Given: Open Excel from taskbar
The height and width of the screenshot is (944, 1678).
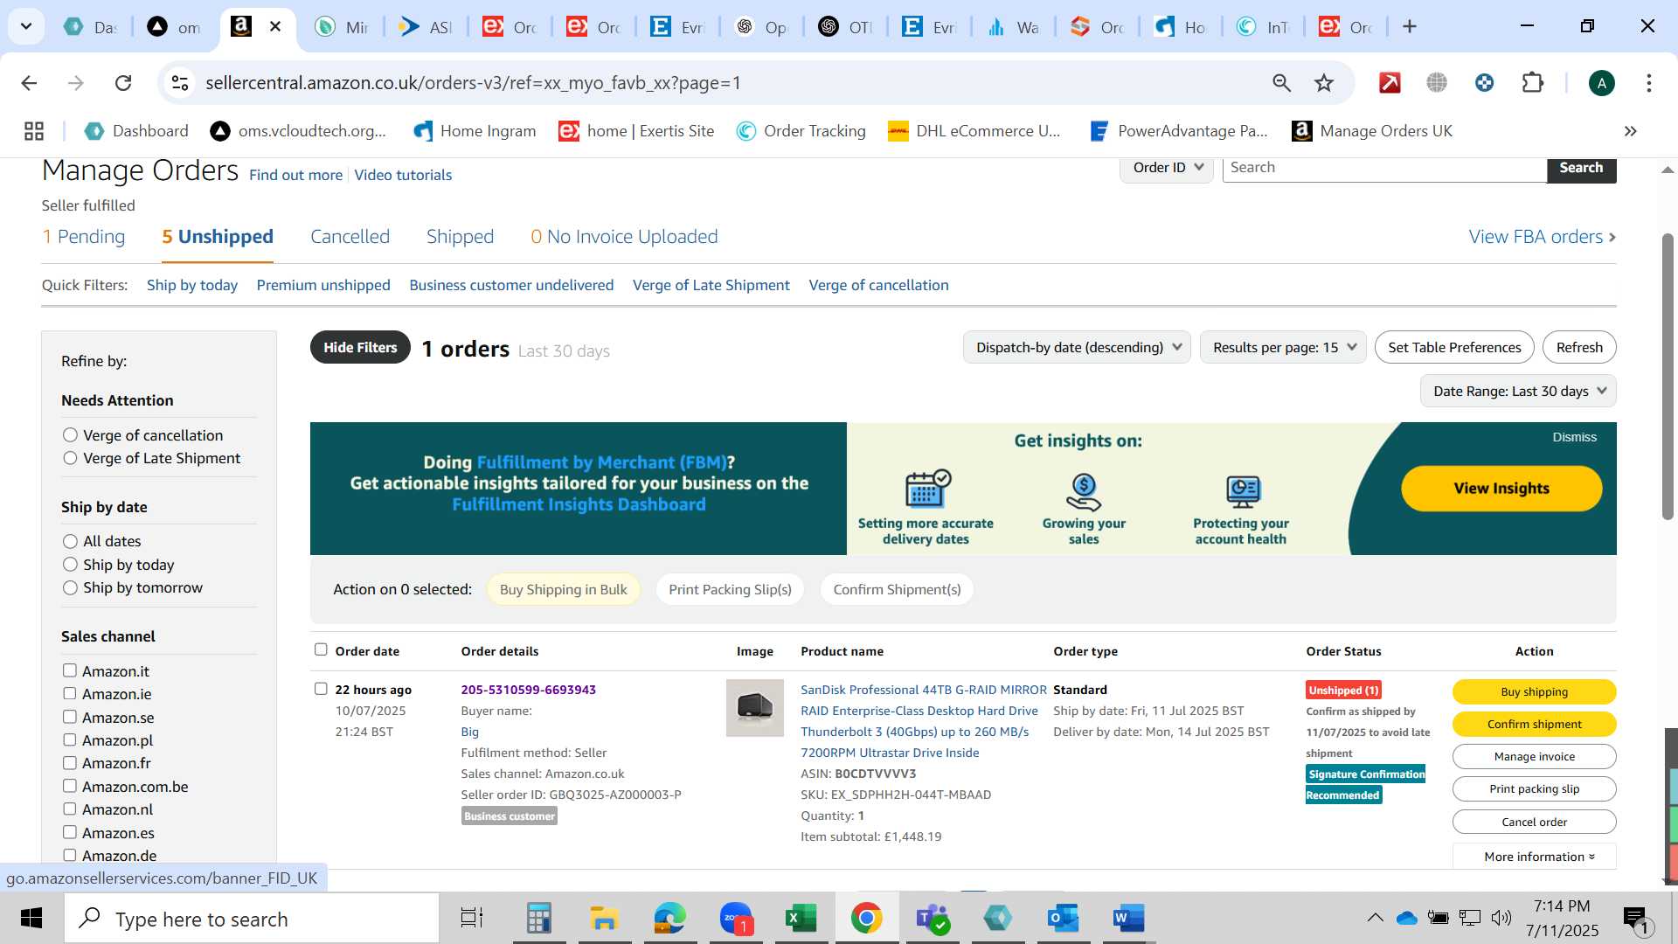Looking at the screenshot, I should (801, 919).
